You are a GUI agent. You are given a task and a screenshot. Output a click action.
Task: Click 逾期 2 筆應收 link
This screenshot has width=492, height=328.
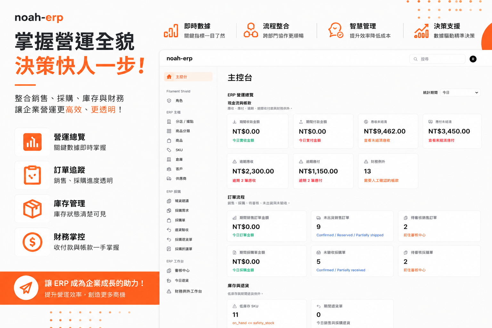click(244, 181)
